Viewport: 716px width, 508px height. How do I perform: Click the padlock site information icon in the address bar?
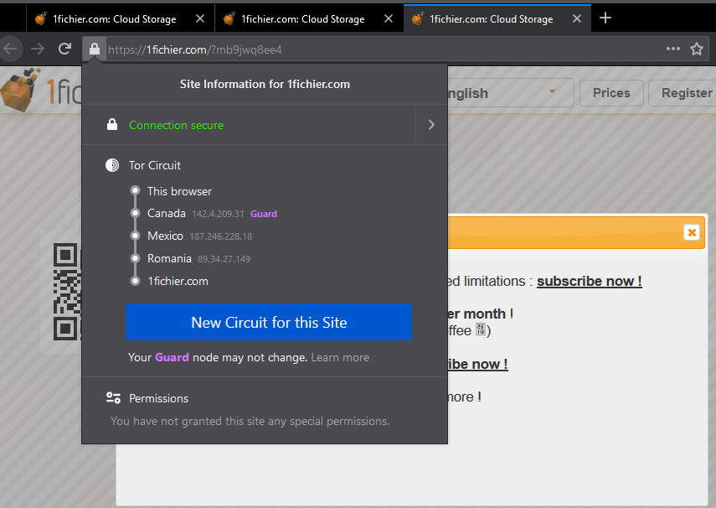click(x=95, y=49)
